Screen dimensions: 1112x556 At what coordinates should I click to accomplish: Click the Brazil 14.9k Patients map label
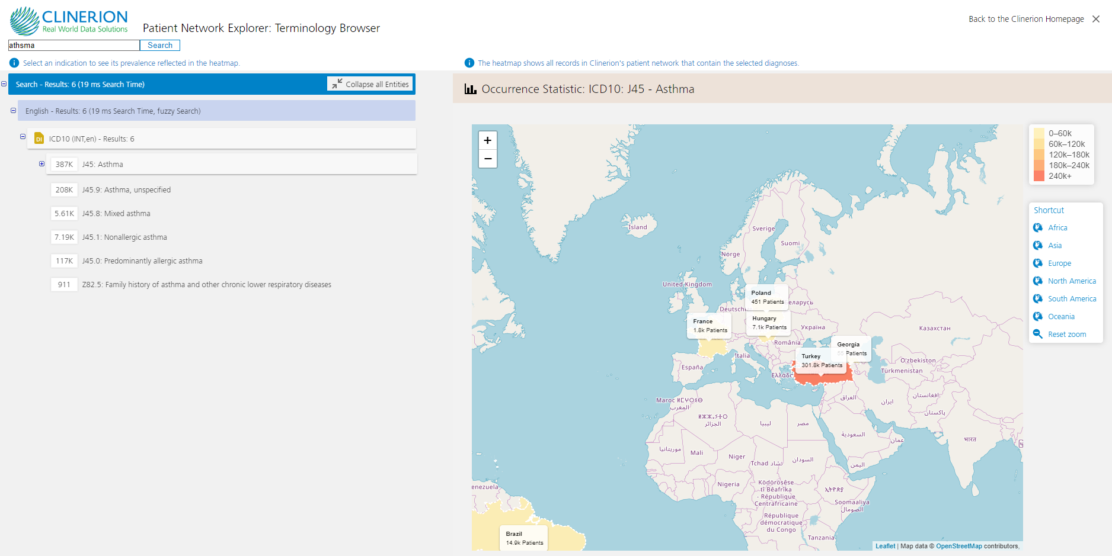pos(524,538)
